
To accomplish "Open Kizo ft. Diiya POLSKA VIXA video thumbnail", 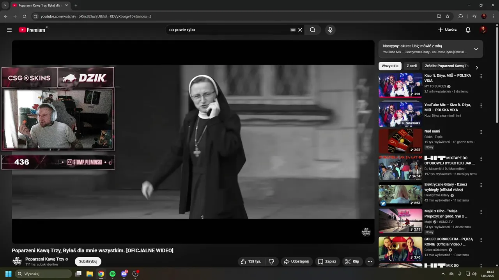I will pyautogui.click(x=400, y=86).
